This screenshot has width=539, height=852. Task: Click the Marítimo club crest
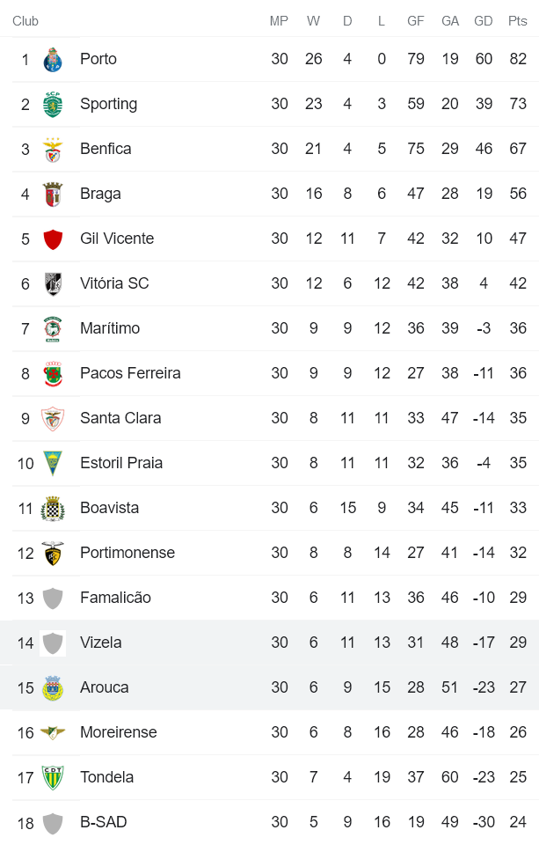tap(53, 329)
